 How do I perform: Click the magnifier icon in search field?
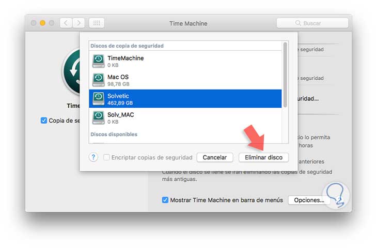pos(298,23)
